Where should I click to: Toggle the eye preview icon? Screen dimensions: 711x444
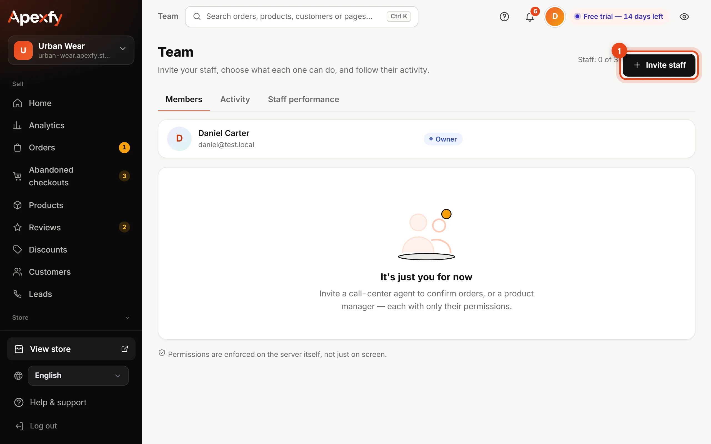(684, 17)
